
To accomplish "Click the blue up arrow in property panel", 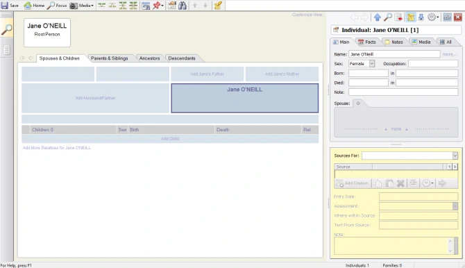I will [x=378, y=17].
